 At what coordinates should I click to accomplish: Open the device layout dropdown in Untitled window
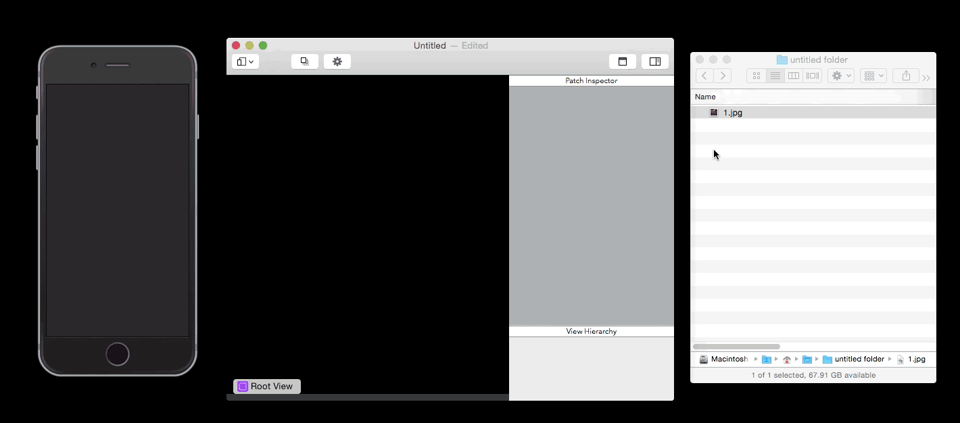click(245, 61)
